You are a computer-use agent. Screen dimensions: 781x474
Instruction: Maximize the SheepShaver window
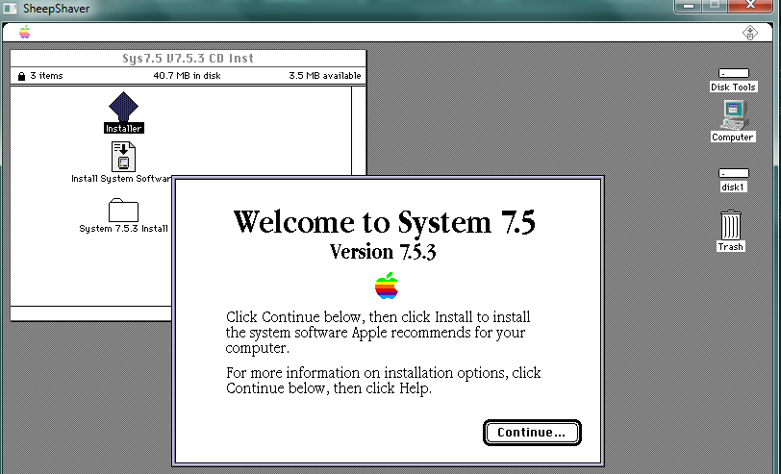(x=715, y=6)
